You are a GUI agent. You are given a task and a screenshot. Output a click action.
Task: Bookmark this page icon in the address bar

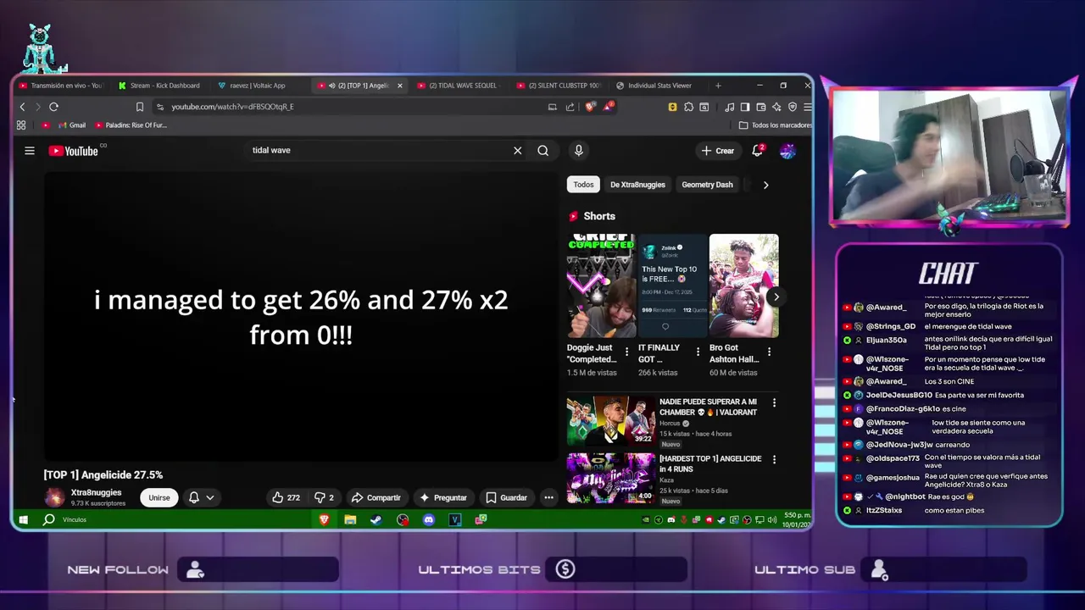tap(140, 107)
